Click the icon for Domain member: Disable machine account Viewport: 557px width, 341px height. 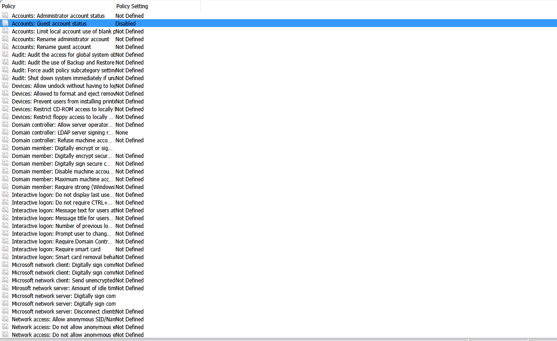click(5, 171)
